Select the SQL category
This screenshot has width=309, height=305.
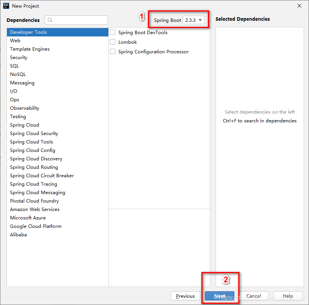click(x=58, y=66)
